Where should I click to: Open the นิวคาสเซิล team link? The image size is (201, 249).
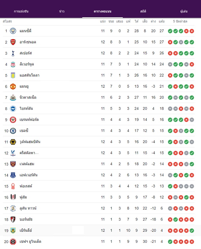(x=28, y=97)
